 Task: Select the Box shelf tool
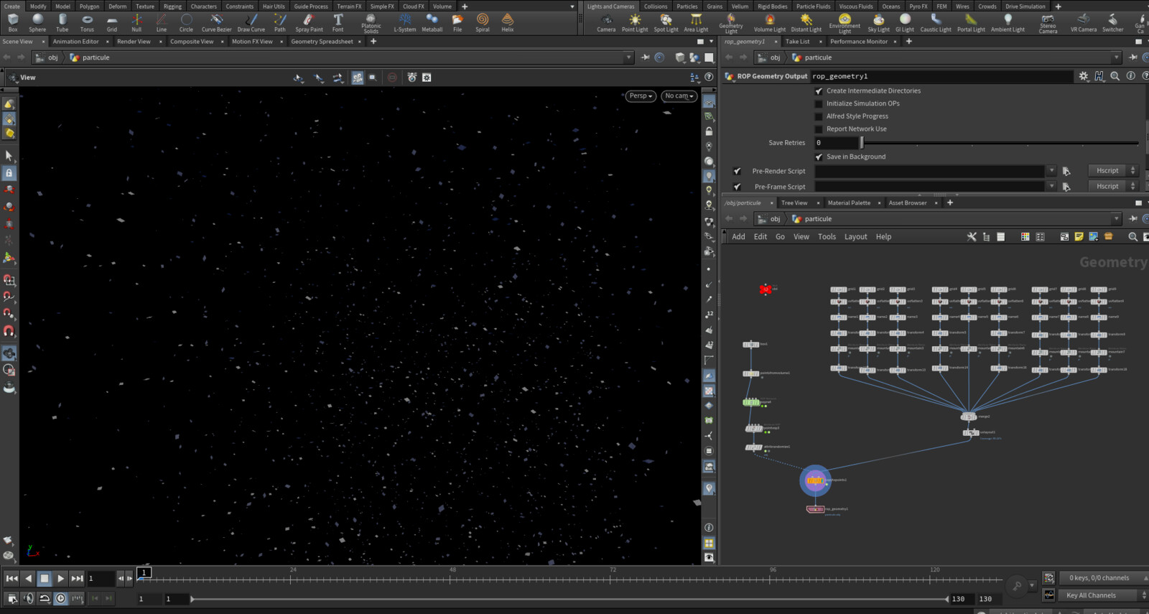pos(13,23)
